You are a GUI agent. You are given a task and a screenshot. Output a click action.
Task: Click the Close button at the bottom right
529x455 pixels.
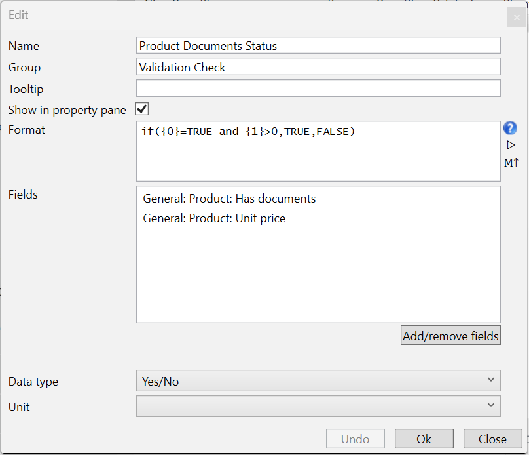492,439
